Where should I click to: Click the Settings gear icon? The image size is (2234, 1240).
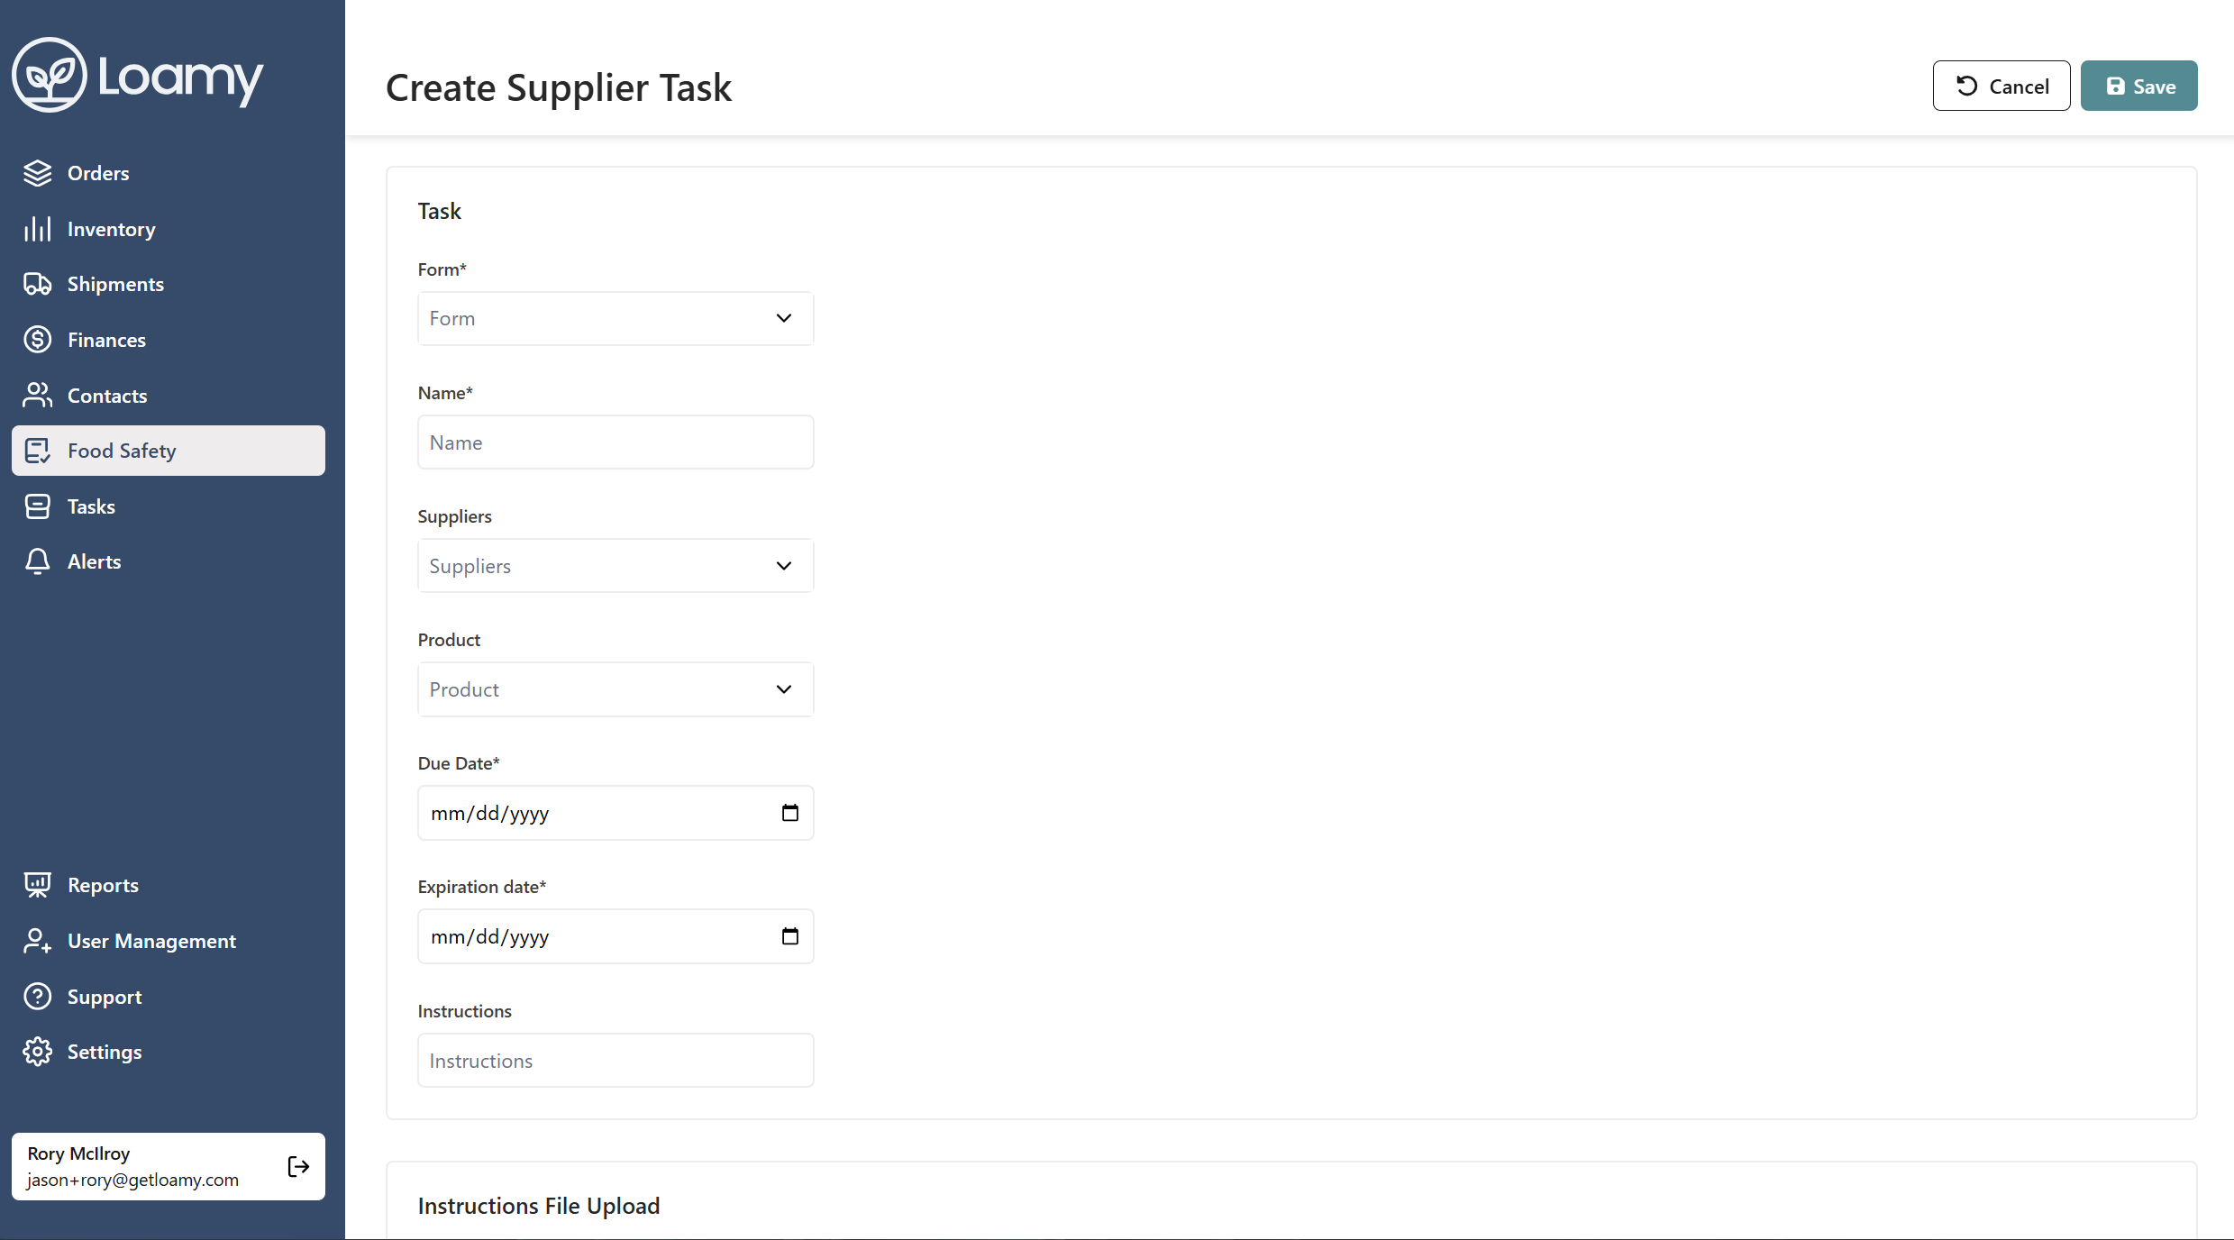(x=37, y=1052)
